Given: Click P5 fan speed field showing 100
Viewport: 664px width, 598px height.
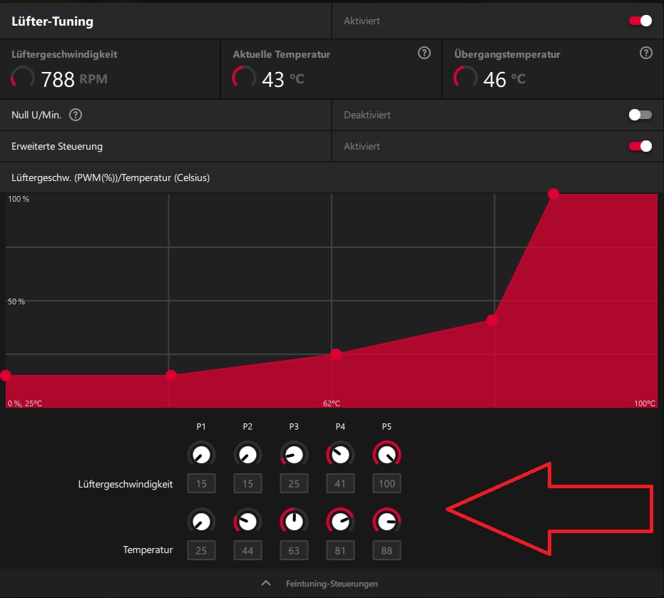Looking at the screenshot, I should coord(387,483).
